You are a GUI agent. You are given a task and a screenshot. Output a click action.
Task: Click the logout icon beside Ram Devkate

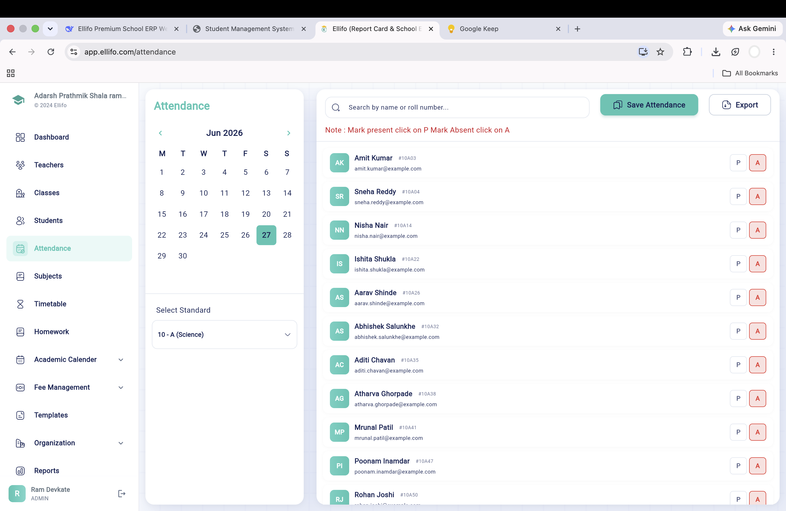[122, 494]
